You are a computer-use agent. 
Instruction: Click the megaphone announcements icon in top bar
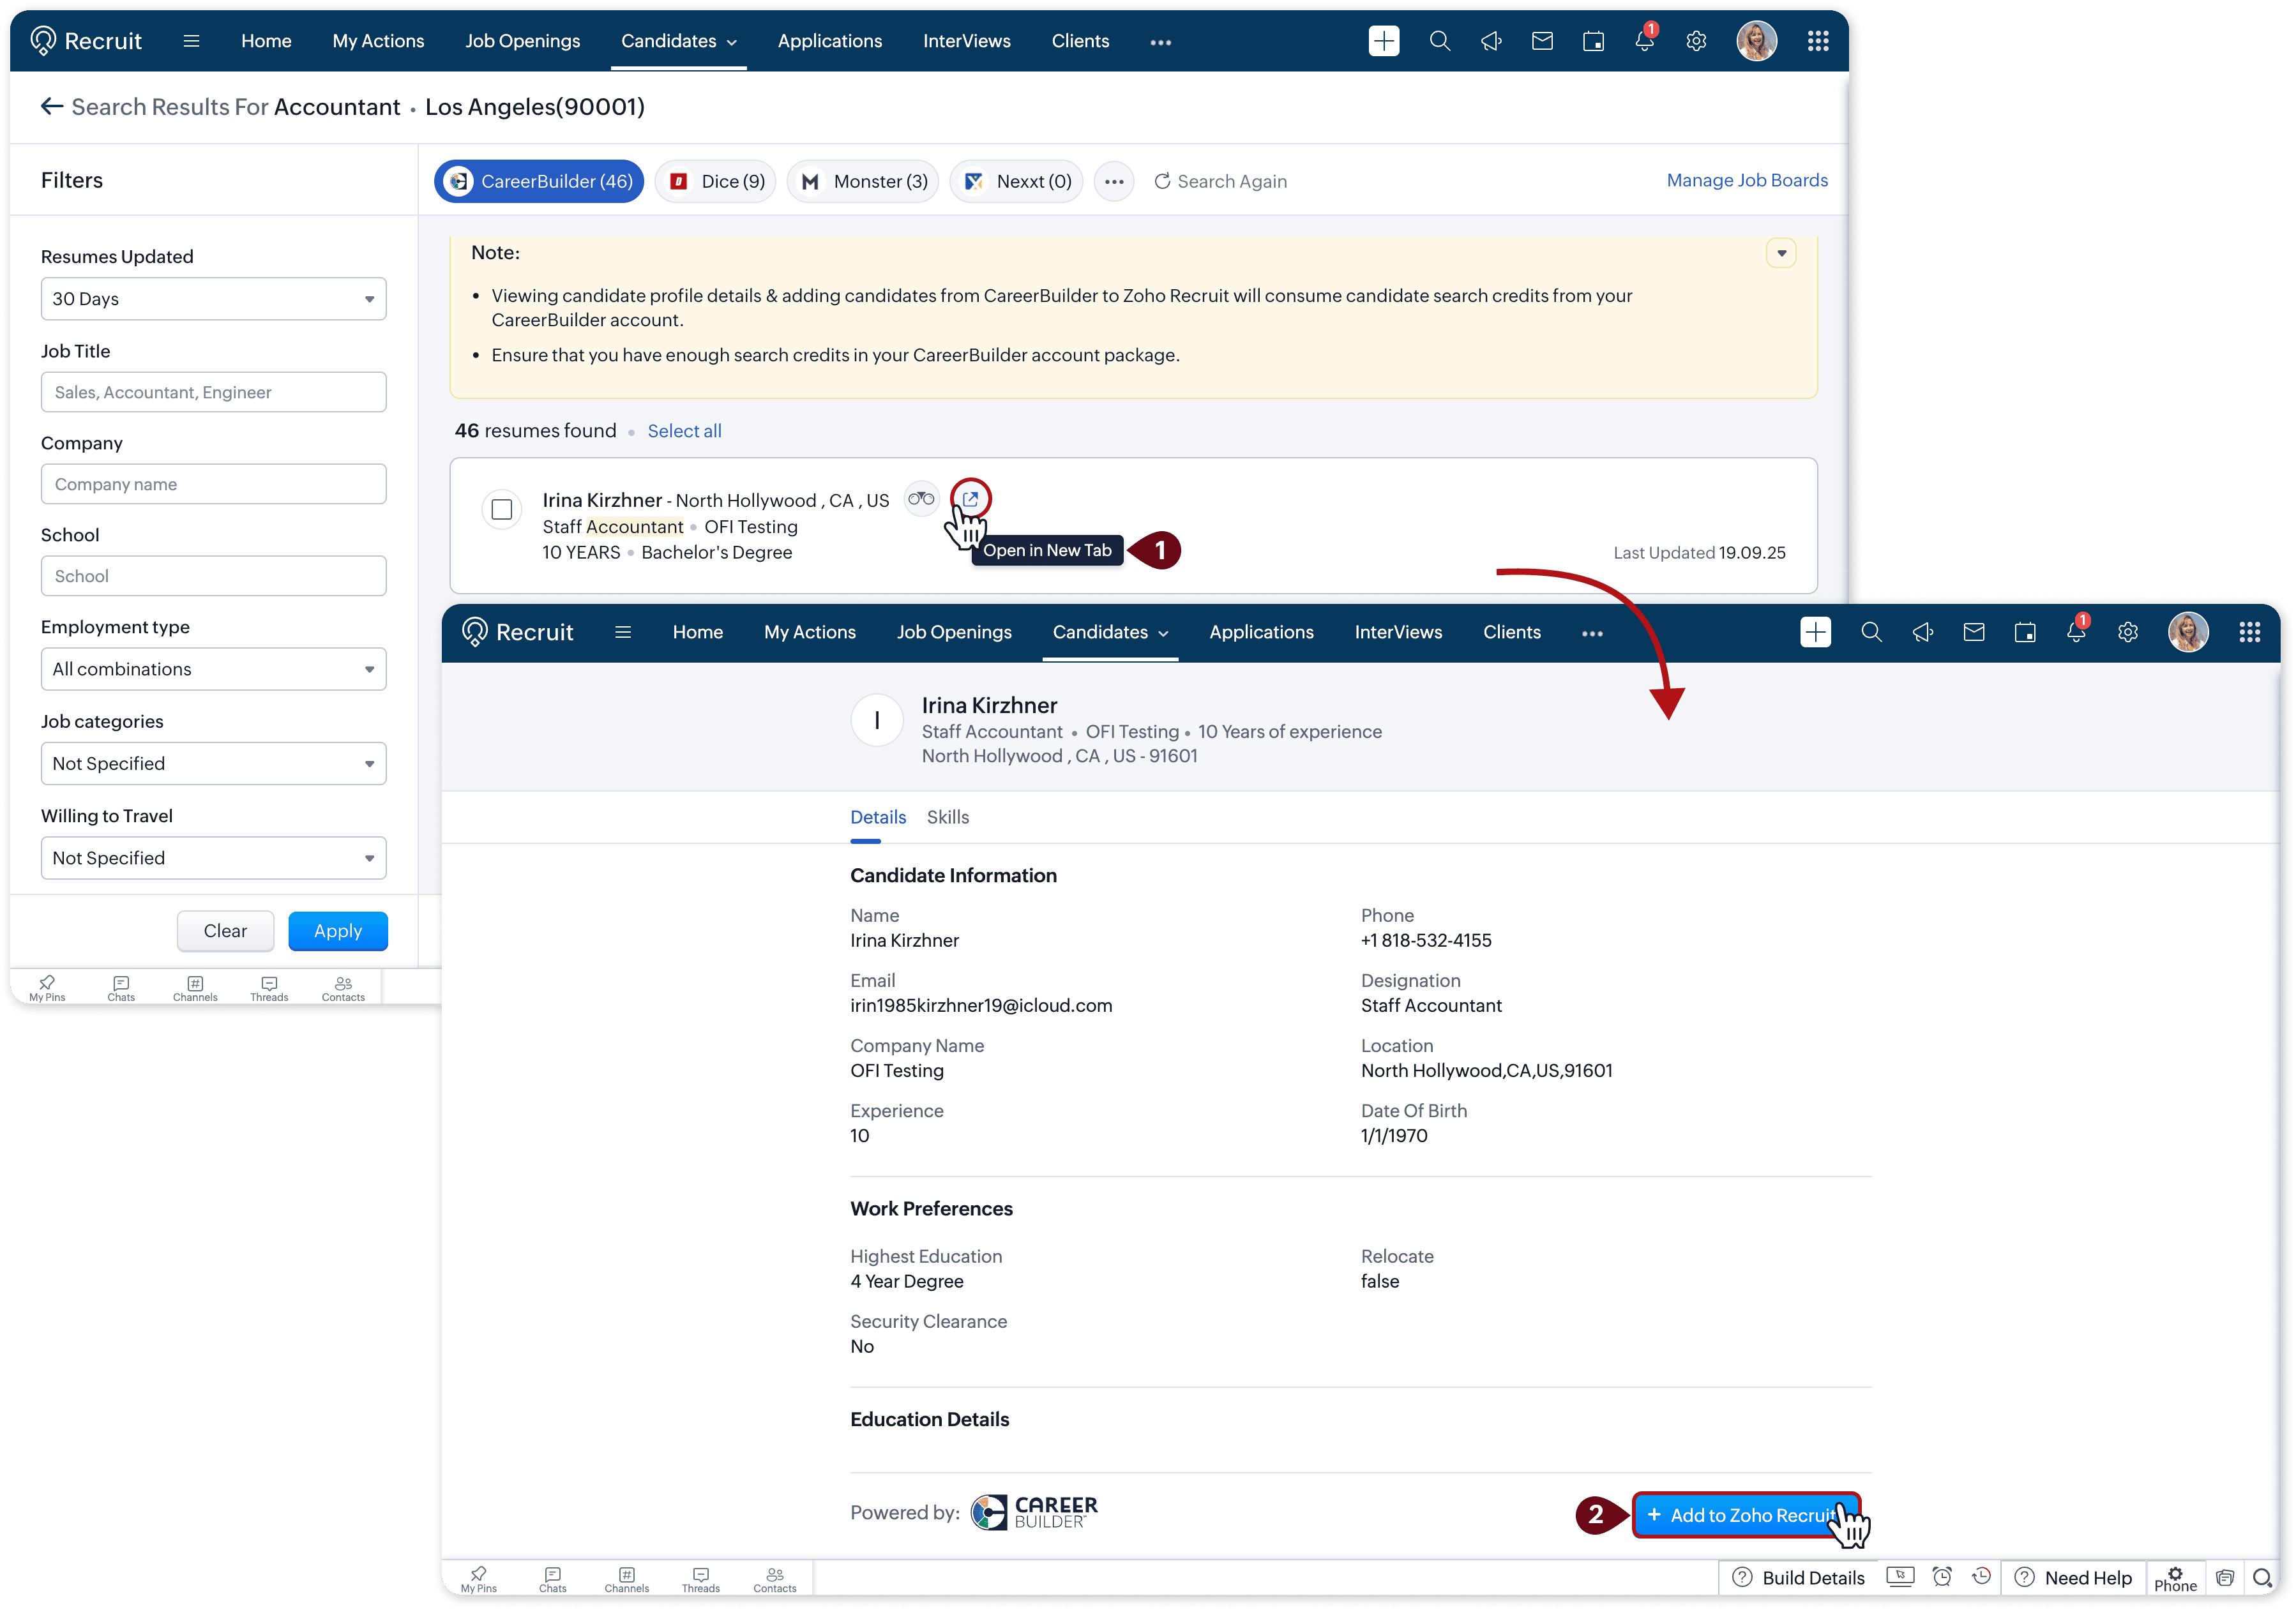(x=1491, y=41)
